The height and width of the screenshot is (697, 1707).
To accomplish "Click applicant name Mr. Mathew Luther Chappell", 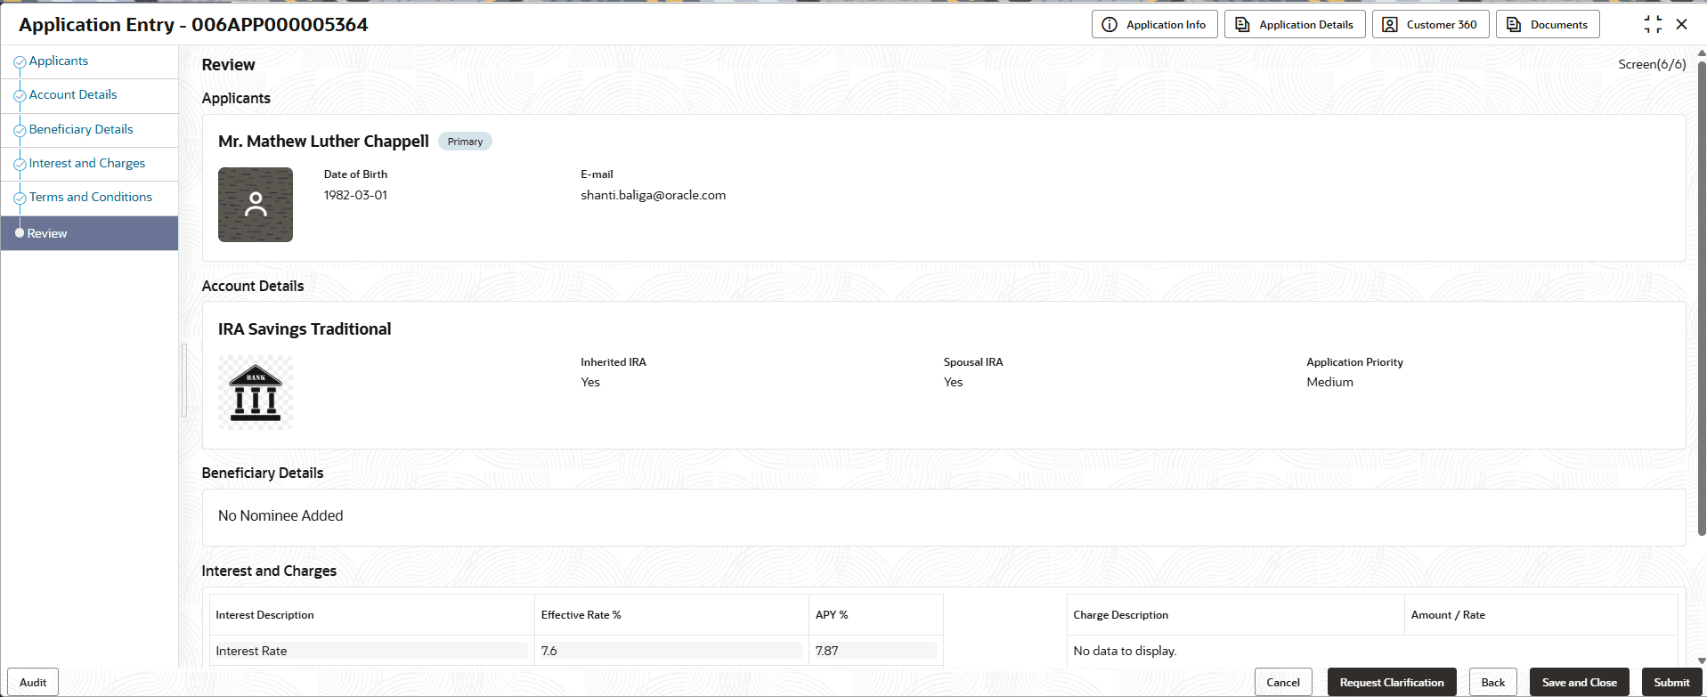I will pos(323,142).
